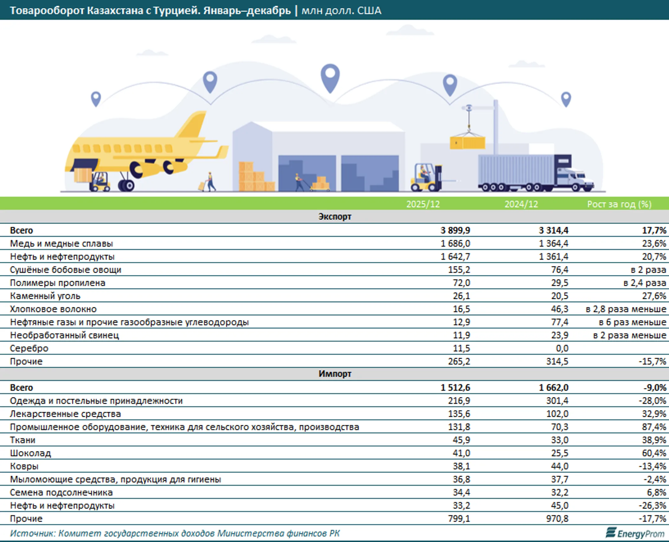Click the EnergyProm logo
This screenshot has width=669, height=542.
[x=635, y=533]
